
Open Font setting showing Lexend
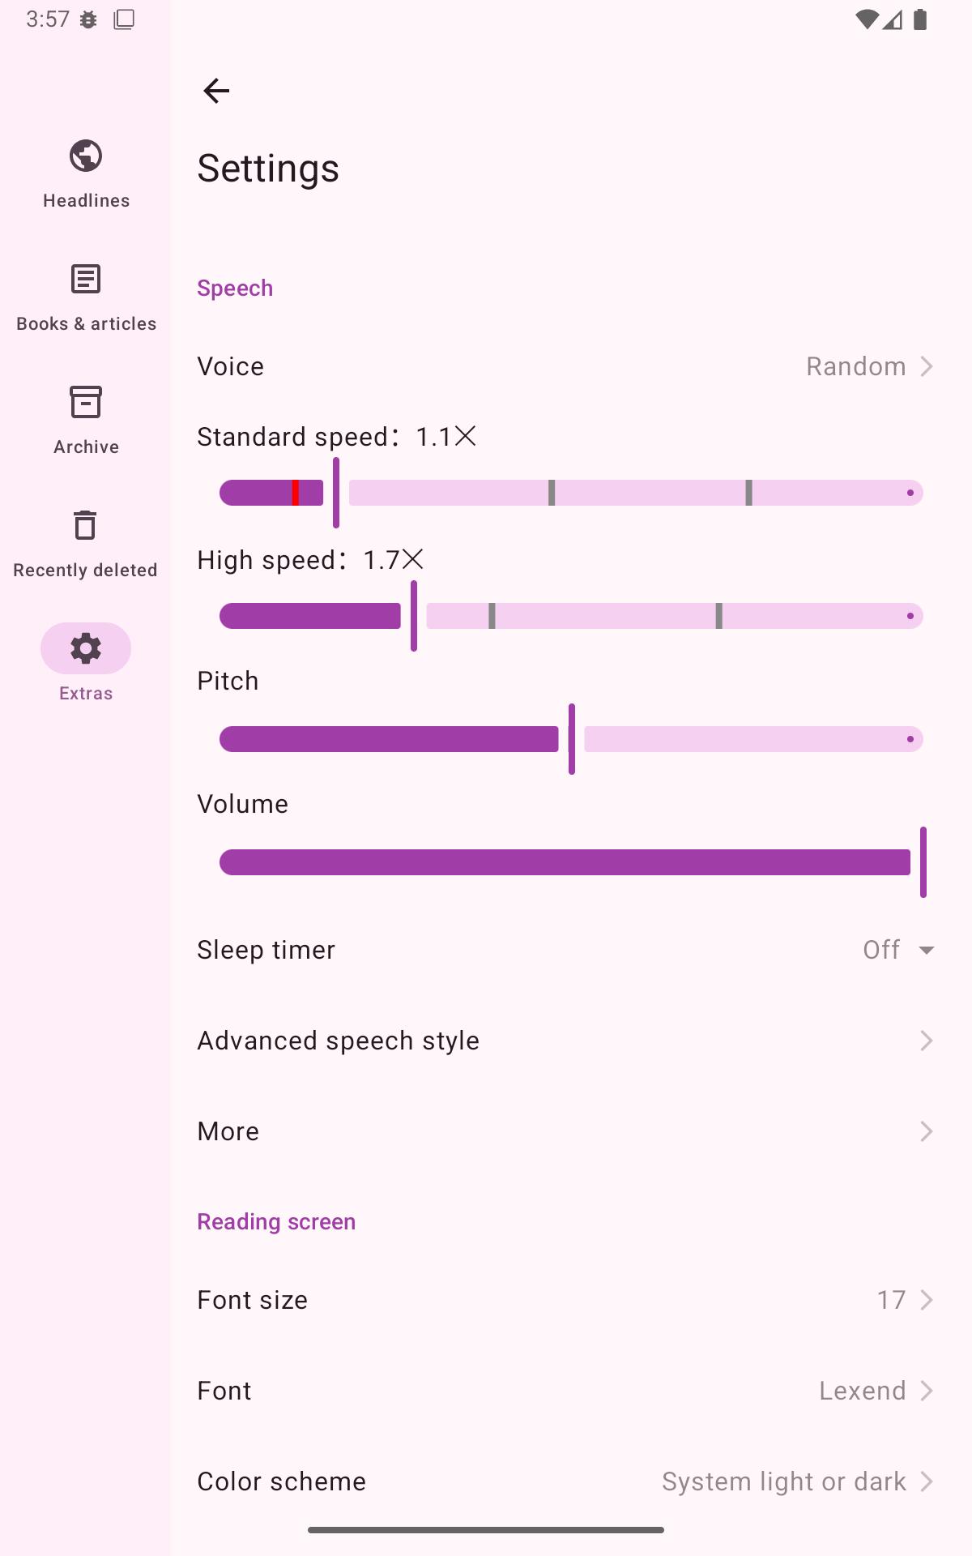tap(565, 1391)
